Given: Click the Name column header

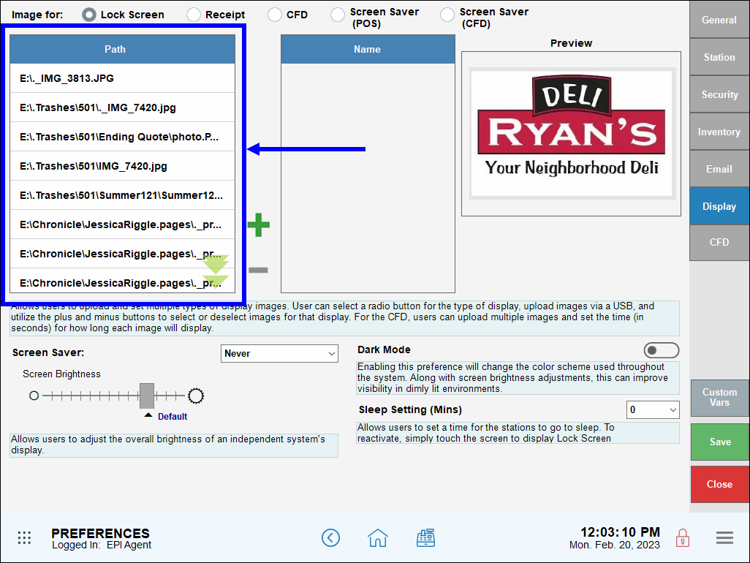Looking at the screenshot, I should [x=368, y=49].
